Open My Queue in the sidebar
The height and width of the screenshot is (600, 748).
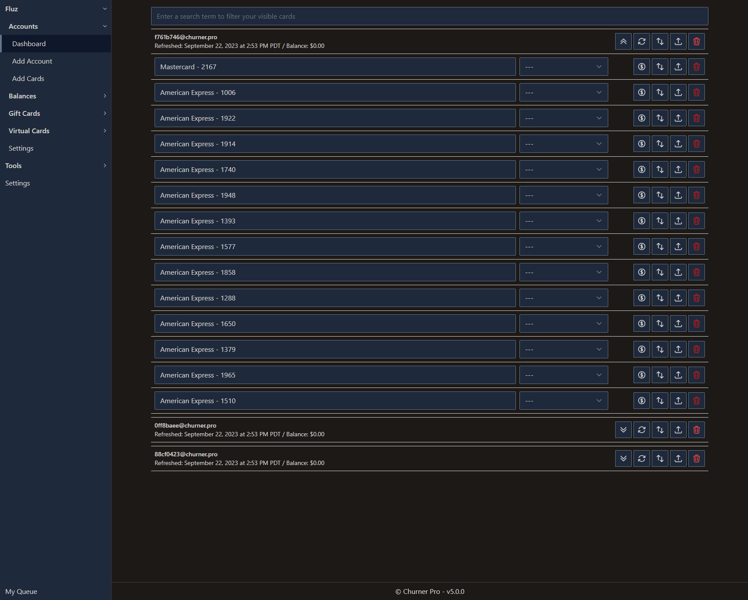(21, 591)
